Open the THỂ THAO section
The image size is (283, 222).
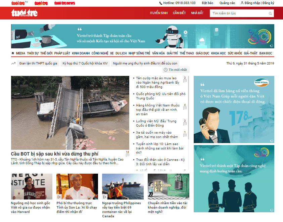click(x=187, y=53)
